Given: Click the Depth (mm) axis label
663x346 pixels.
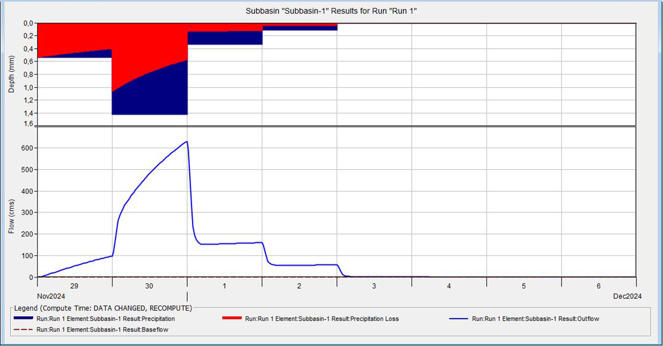Looking at the screenshot, I should [12, 74].
